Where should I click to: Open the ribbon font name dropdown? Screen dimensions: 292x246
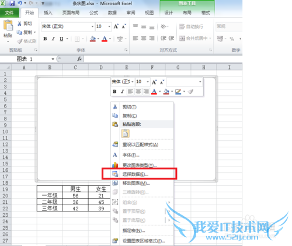point(92,26)
